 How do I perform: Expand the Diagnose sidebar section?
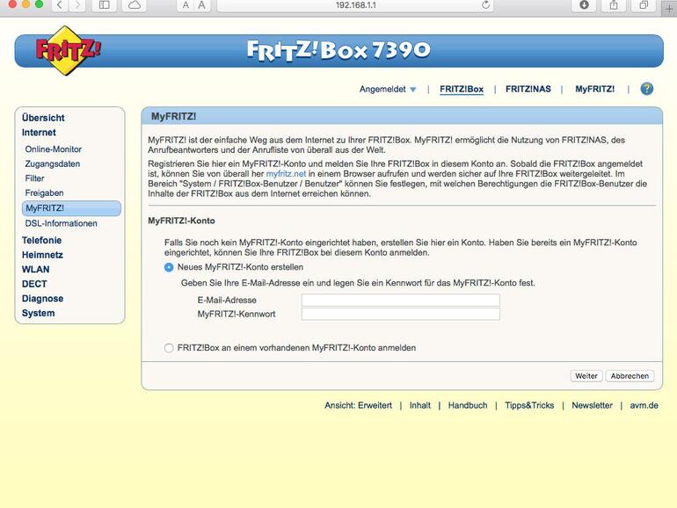pos(42,299)
